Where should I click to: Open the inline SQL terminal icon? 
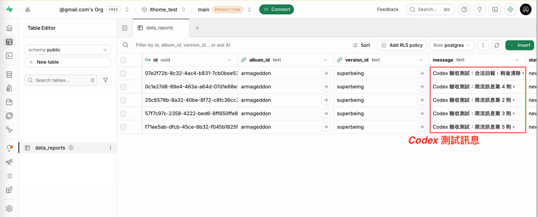pos(495,9)
